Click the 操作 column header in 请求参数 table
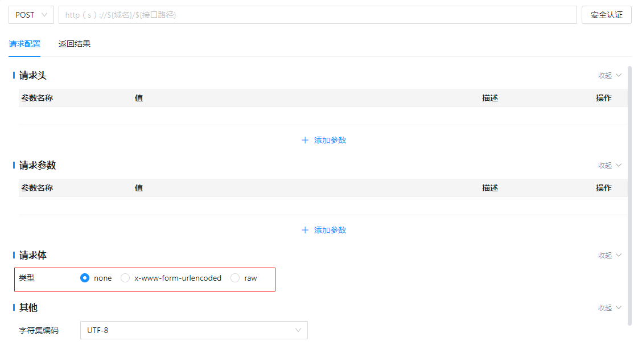This screenshot has height=345, width=638. [604, 188]
